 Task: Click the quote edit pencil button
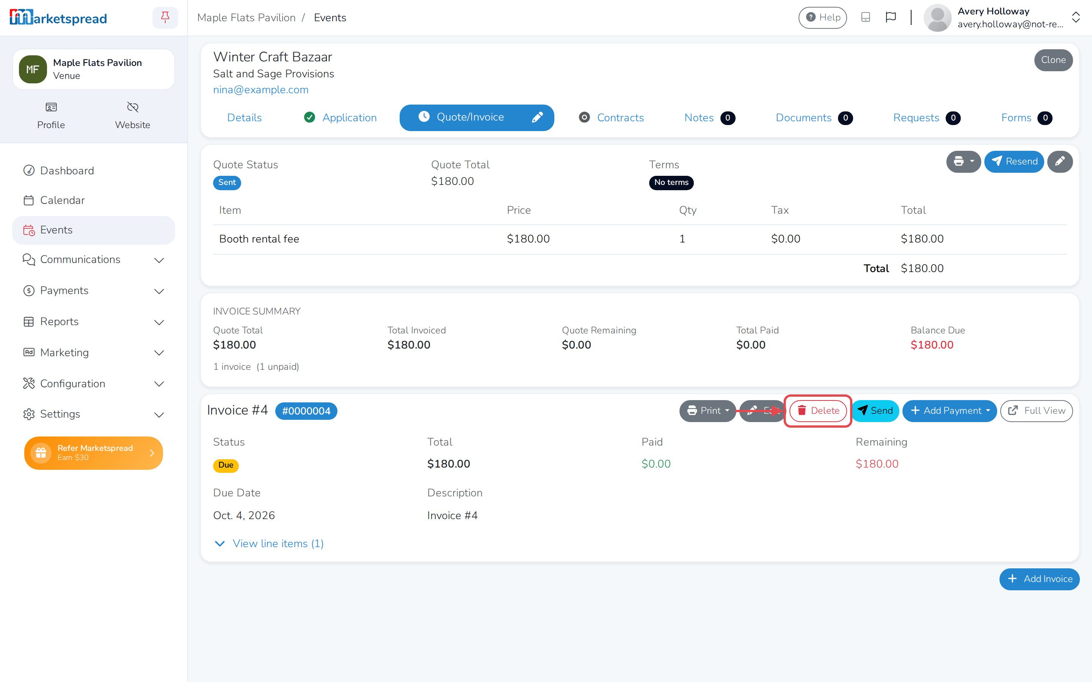coord(1059,161)
